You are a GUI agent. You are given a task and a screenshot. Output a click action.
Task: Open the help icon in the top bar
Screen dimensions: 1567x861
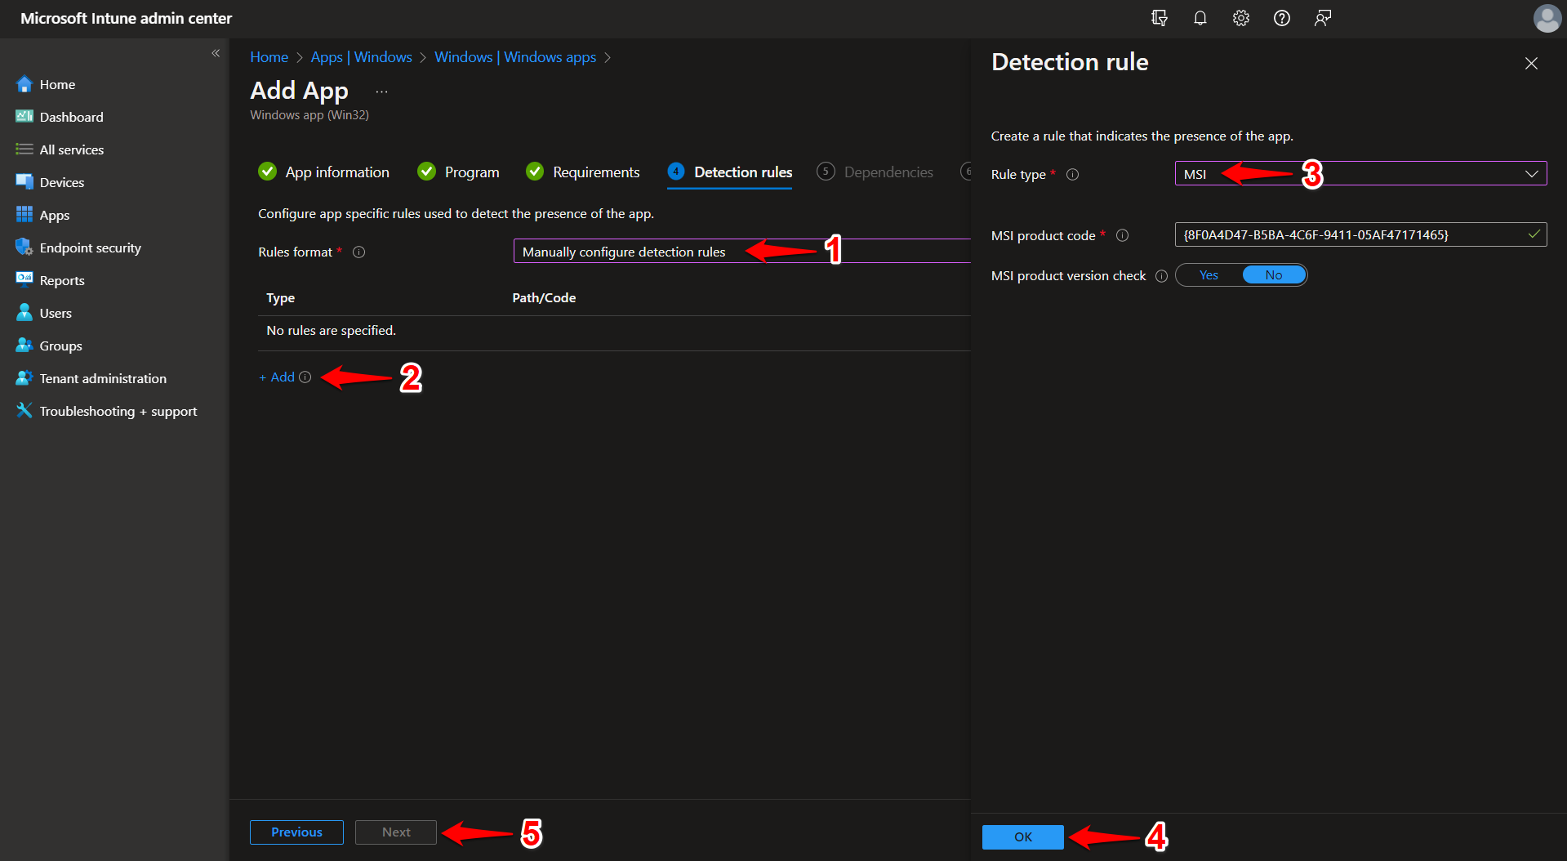tap(1281, 17)
